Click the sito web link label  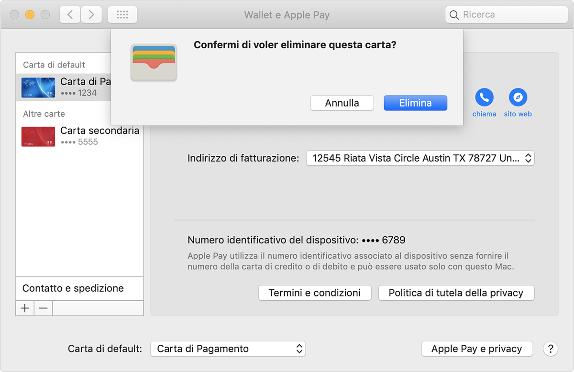pos(518,114)
